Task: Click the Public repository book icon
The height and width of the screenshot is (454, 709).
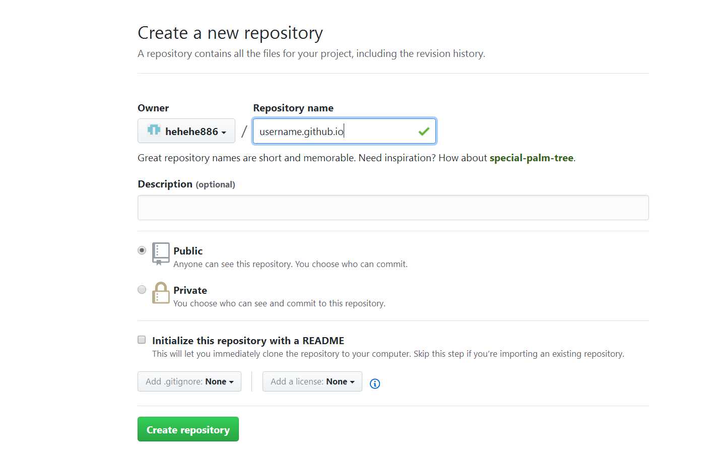Action: (161, 253)
